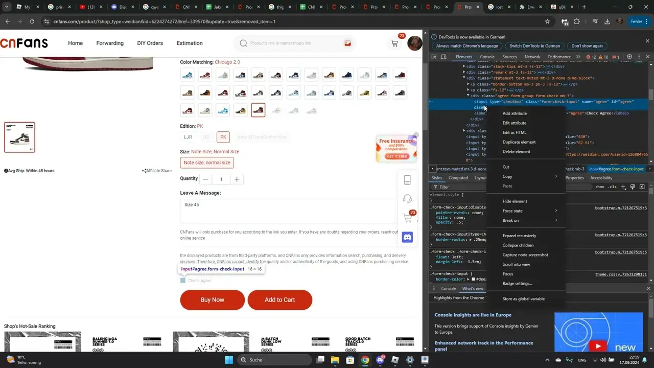Switch to the Network DevTools tab

(x=532, y=57)
